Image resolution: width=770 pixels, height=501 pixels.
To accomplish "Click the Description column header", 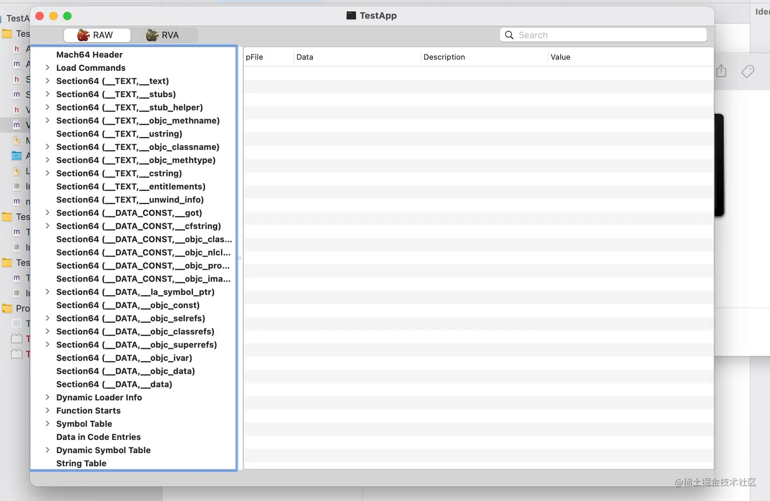I will 484,57.
